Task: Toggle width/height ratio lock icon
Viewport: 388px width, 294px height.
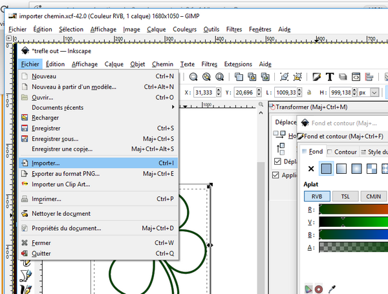Action: pyautogui.click(x=309, y=93)
